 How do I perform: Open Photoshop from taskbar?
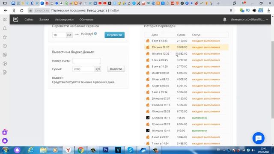106,150
